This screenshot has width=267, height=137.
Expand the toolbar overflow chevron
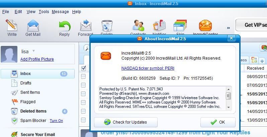point(229,28)
